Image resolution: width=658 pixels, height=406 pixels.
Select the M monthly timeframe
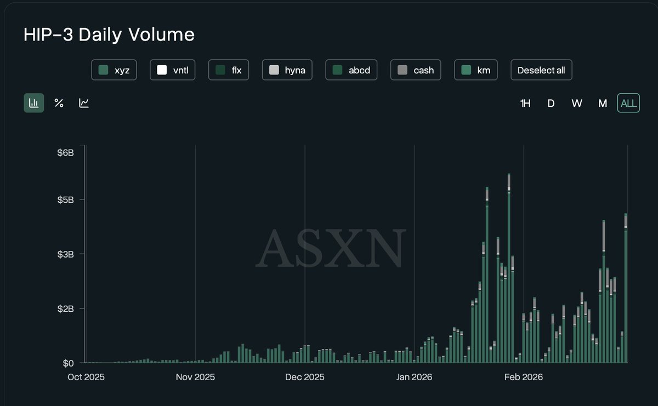602,103
